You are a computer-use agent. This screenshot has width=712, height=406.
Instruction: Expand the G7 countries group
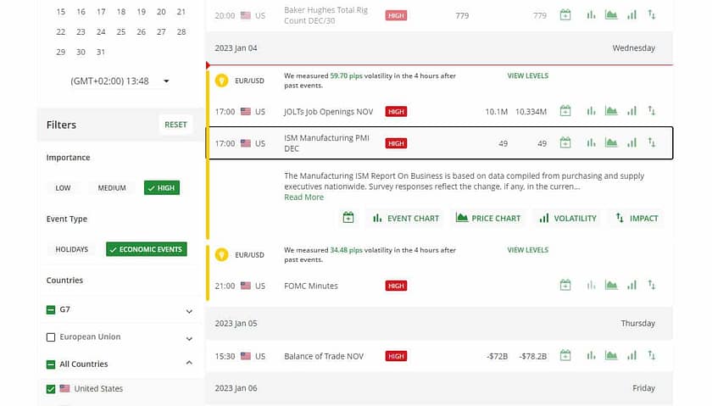tap(189, 311)
